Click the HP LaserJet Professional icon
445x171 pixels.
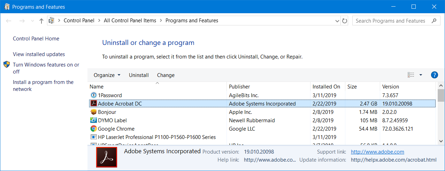point(93,137)
